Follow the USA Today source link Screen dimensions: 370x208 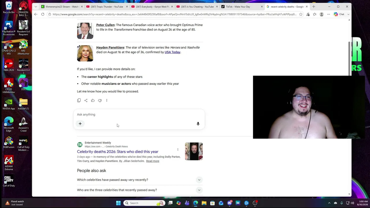(x=173, y=52)
